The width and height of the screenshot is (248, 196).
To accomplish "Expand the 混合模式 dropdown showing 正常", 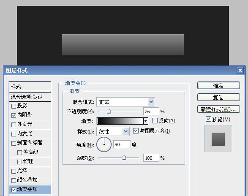I will (x=125, y=102).
